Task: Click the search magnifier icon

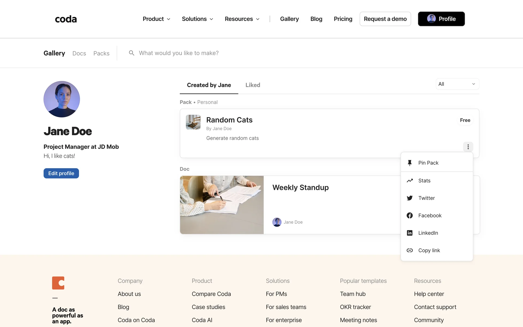Action: pos(132,53)
